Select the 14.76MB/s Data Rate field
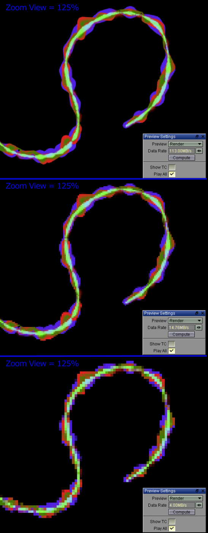 coord(182,328)
